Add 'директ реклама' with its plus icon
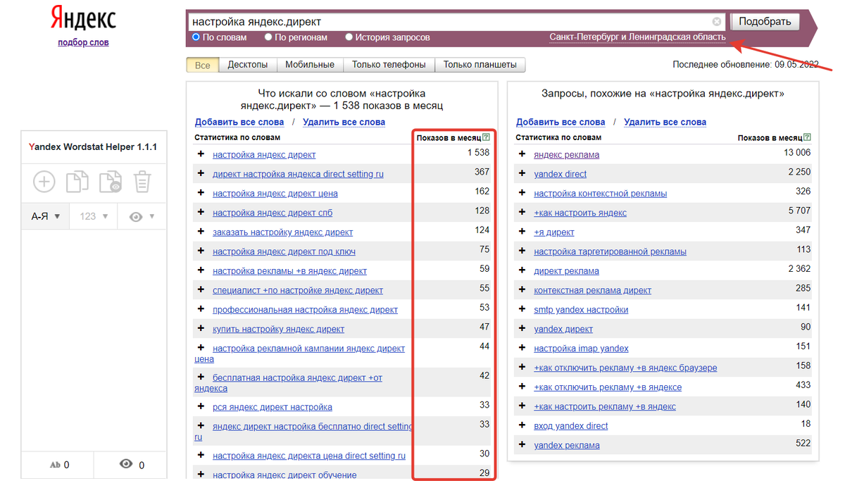This screenshot has height=481, width=845. tap(522, 270)
